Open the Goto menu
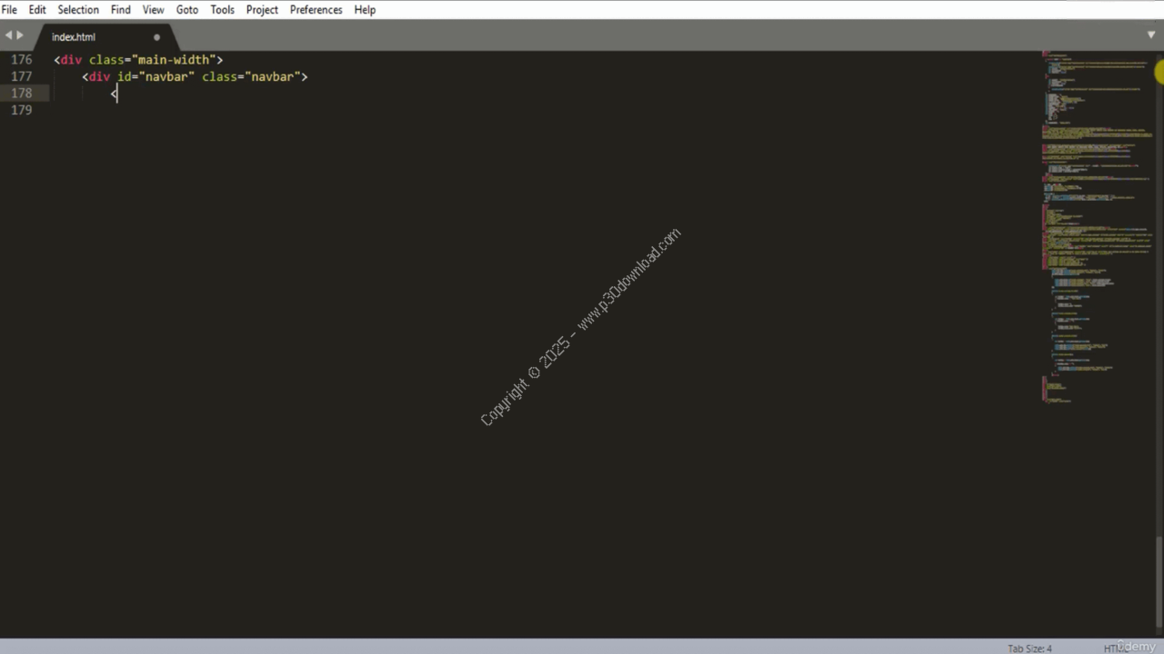This screenshot has width=1164, height=654. point(186,10)
